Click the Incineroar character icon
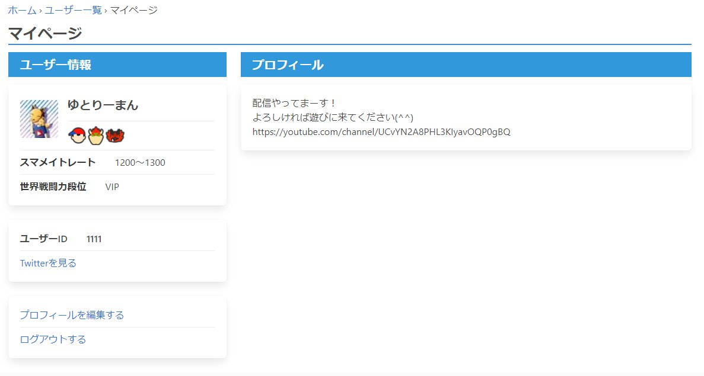This screenshot has width=704, height=376. click(115, 135)
